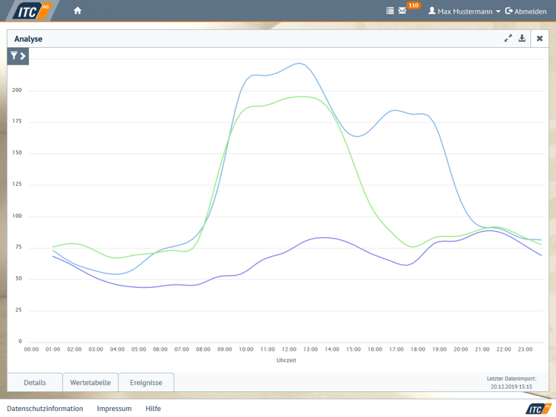Image resolution: width=556 pixels, height=417 pixels.
Task: Open the list overview icon in header
Action: [x=389, y=10]
